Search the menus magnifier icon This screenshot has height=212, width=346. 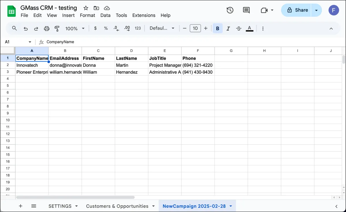coord(14,28)
